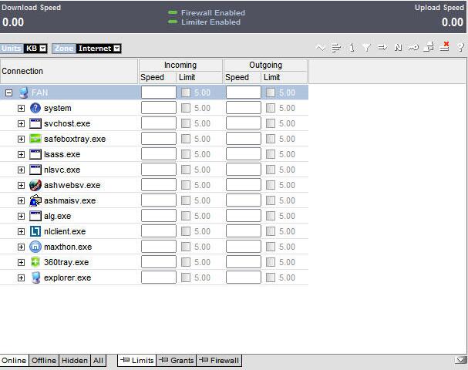Click the FAN computer icon
This screenshot has height=370, width=468.
click(x=24, y=92)
